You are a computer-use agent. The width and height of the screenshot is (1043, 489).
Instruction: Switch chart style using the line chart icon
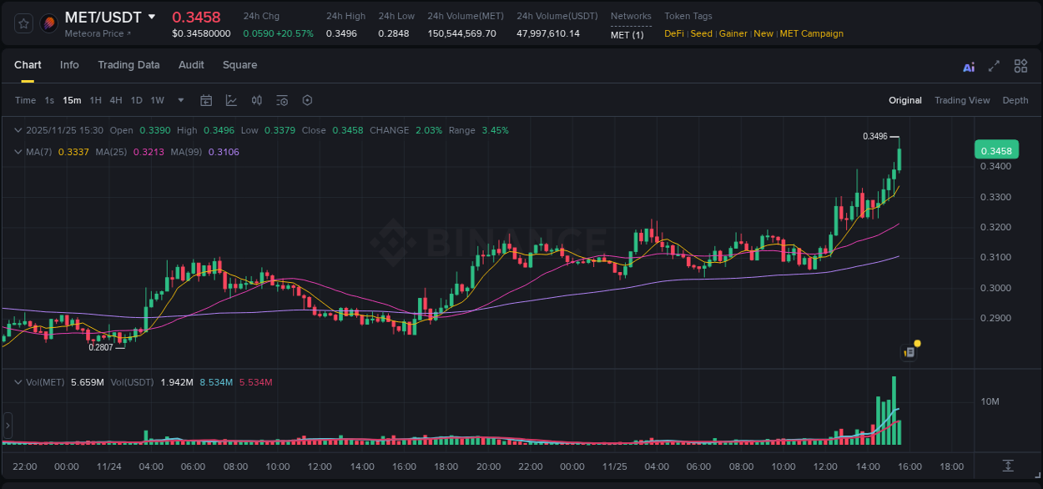[231, 100]
